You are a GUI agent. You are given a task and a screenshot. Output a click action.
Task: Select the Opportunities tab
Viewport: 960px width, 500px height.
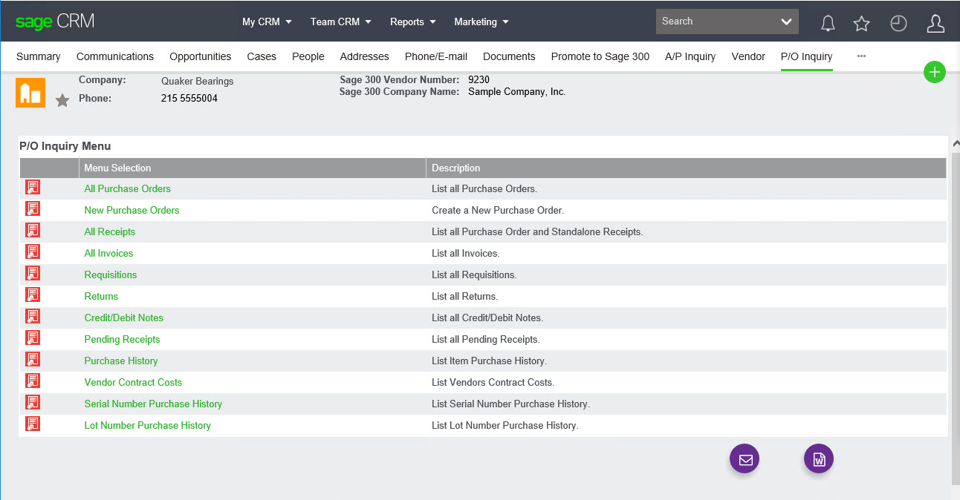click(200, 56)
